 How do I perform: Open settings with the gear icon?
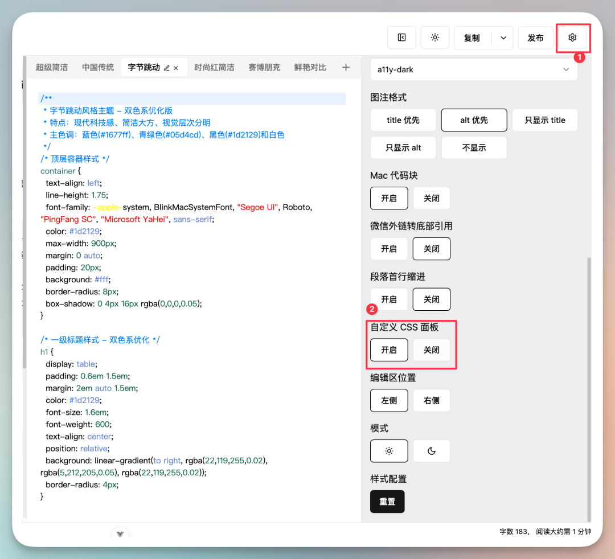(572, 38)
